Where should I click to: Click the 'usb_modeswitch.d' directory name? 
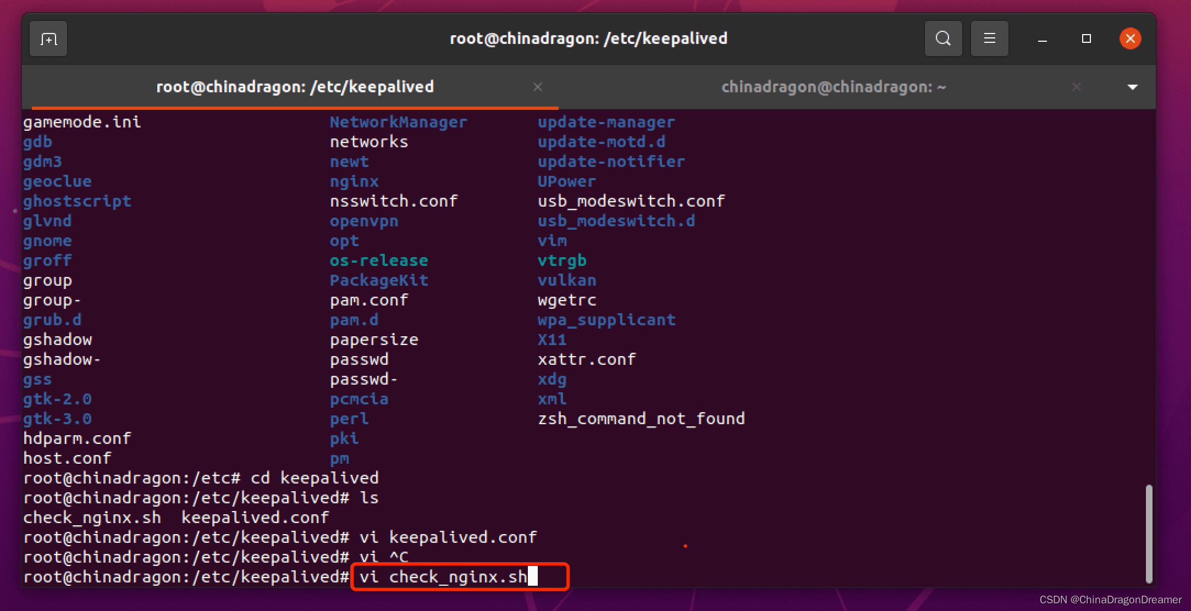coord(616,221)
